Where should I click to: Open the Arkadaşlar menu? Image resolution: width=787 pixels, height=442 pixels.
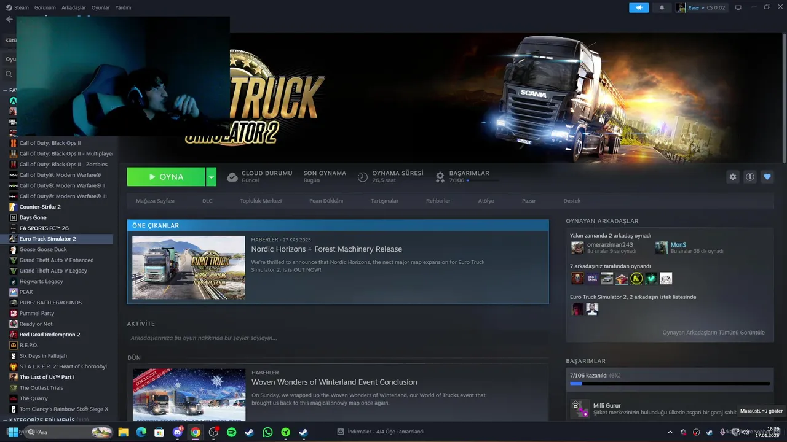point(74,7)
